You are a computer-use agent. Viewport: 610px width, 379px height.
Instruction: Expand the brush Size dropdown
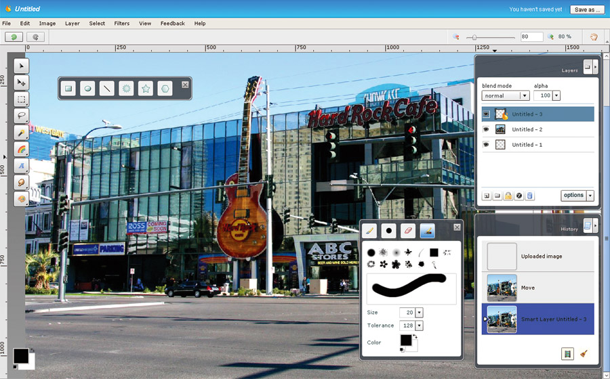[x=419, y=312]
